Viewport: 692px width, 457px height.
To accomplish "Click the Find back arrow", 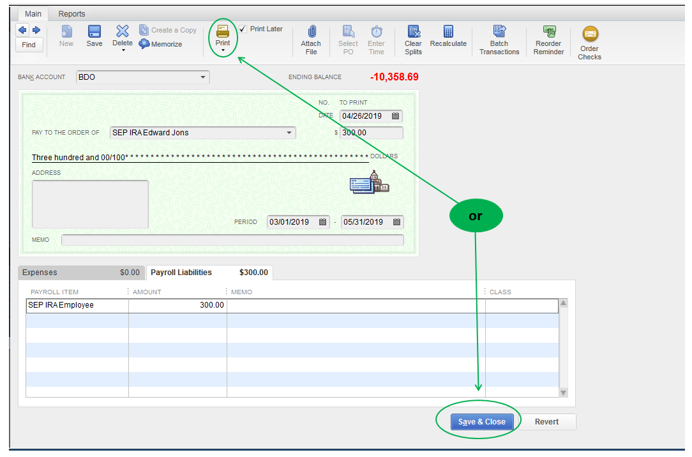I will 22,29.
